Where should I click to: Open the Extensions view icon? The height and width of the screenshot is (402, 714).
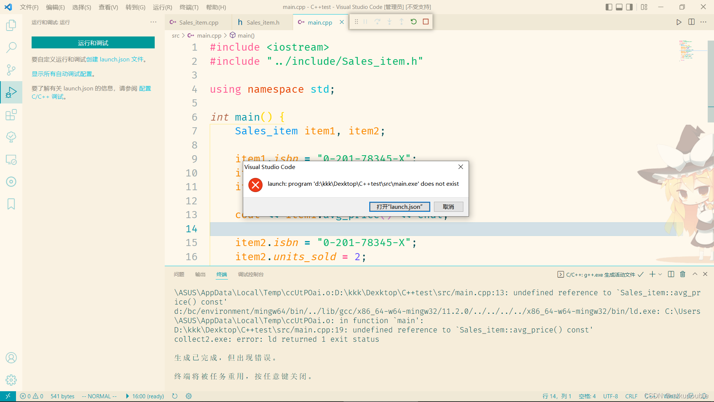[11, 115]
